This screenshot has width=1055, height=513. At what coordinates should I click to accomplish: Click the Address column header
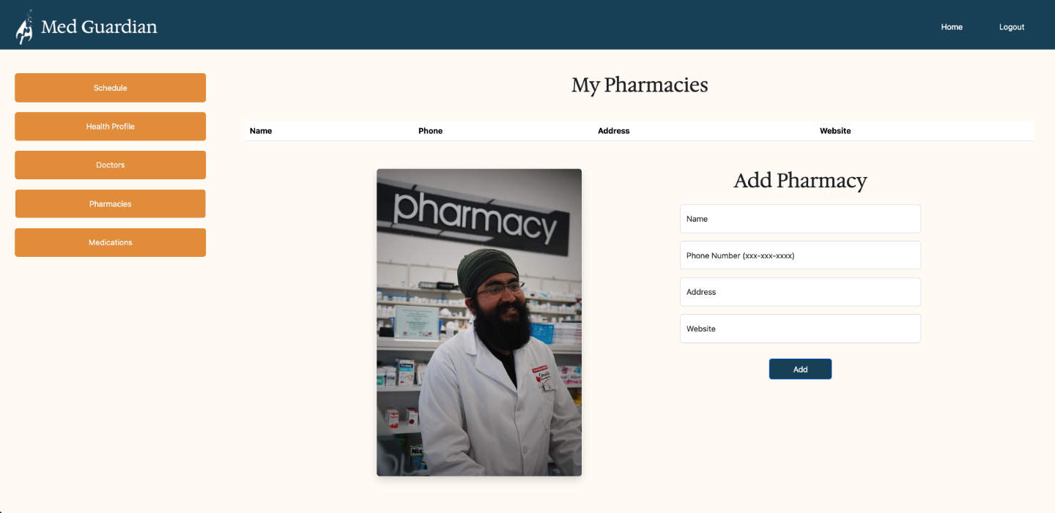[614, 131]
